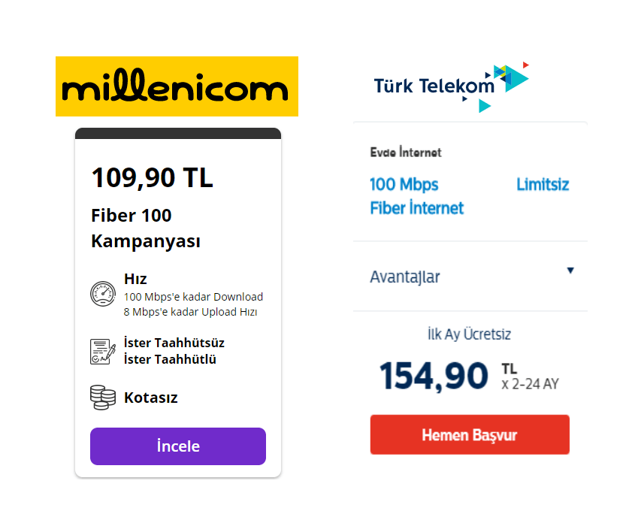Click the 109,90 TL price heading
Viewport: 629px width, 505px height.
point(153,178)
